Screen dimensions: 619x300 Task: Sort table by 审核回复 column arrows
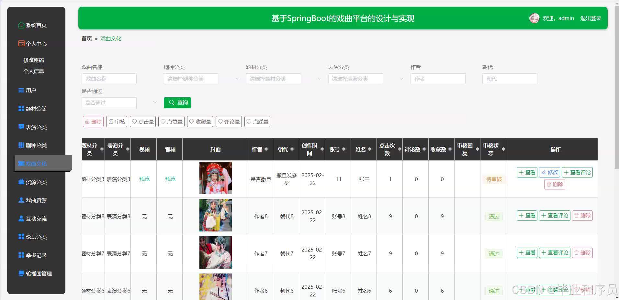tap(478, 149)
